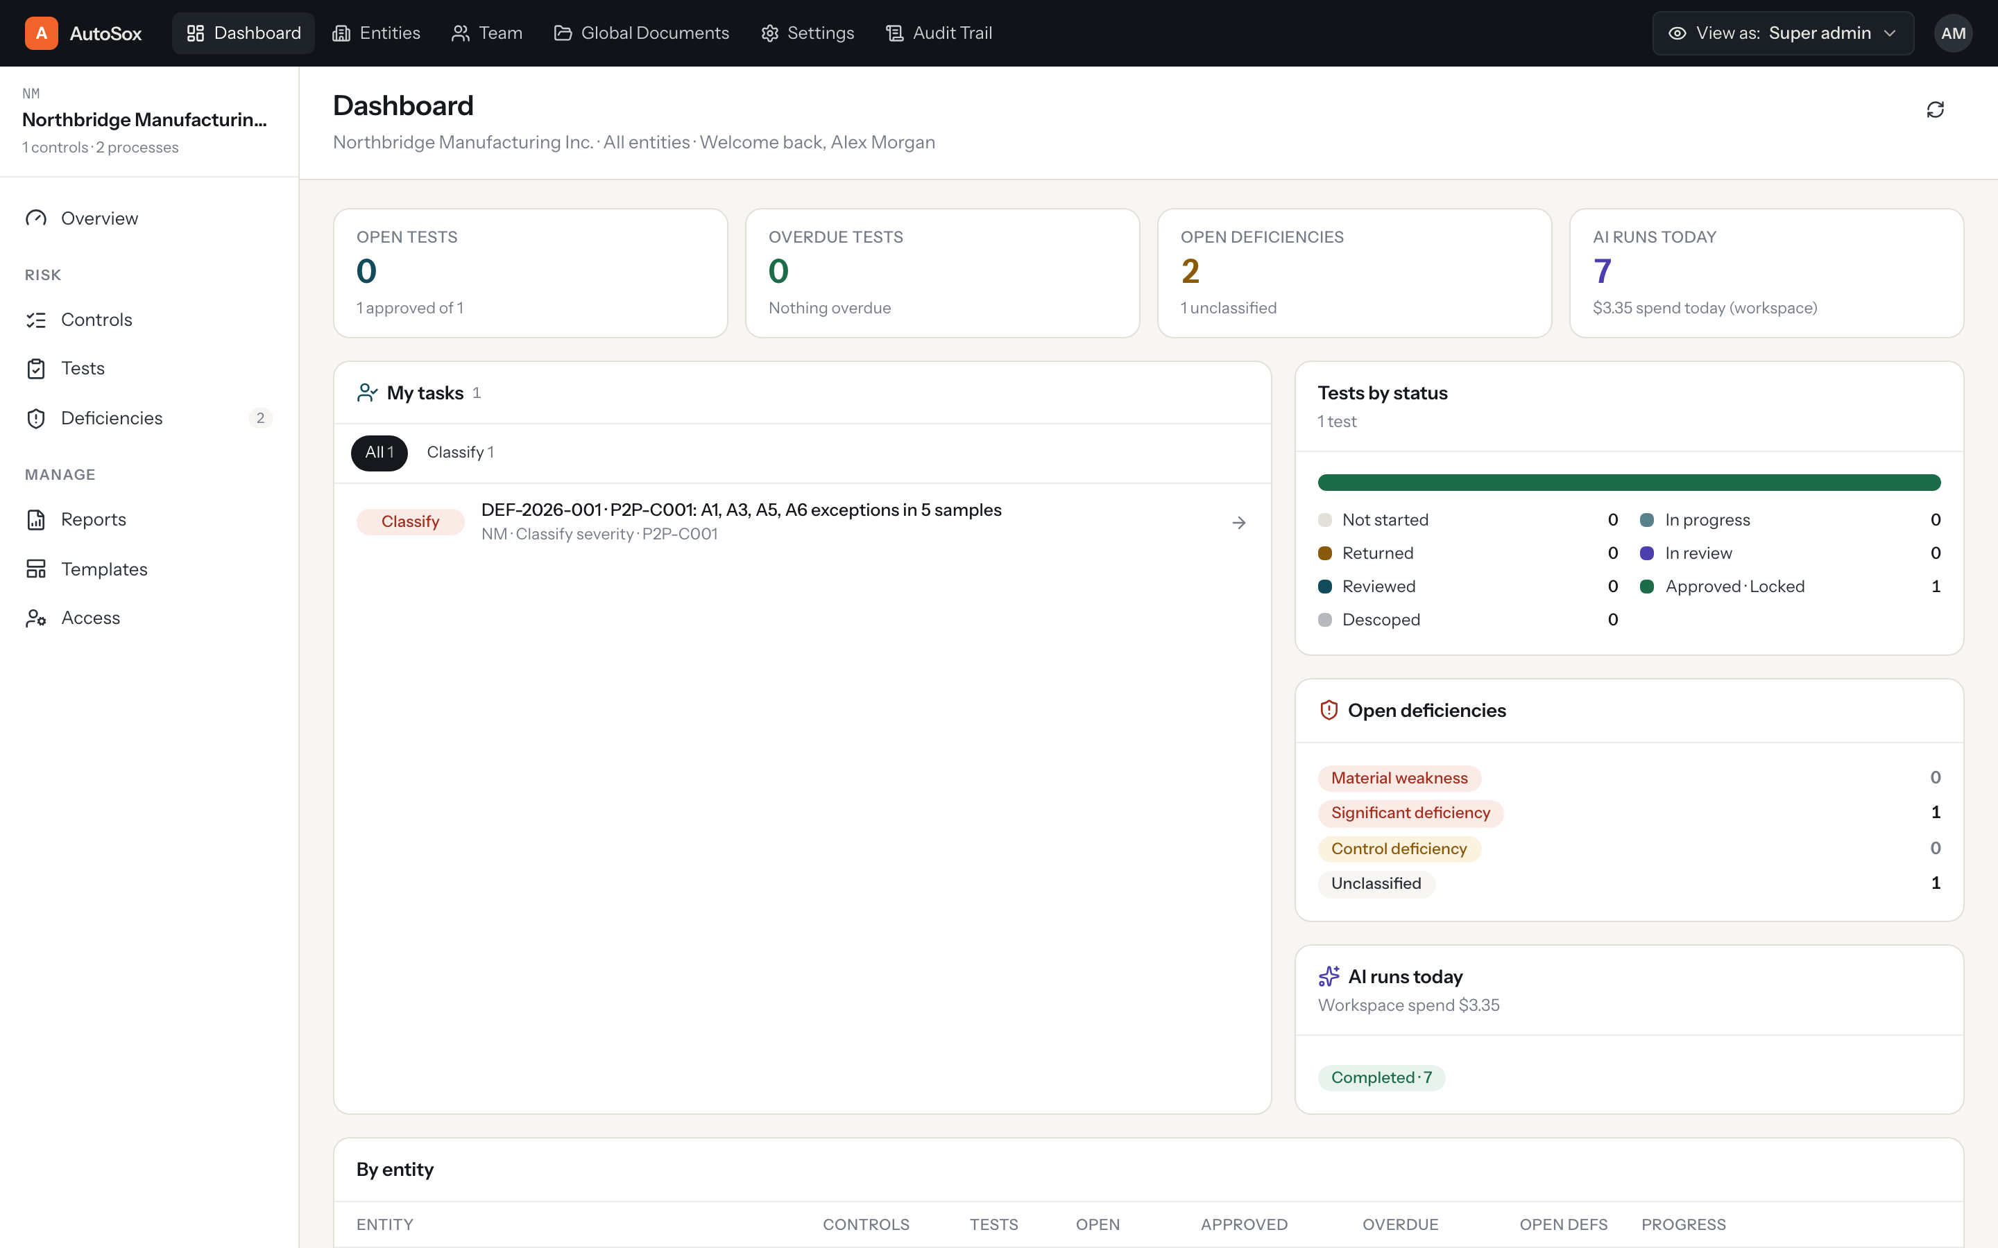This screenshot has width=1998, height=1248.
Task: Click the My tasks person-check icon
Action: click(368, 393)
